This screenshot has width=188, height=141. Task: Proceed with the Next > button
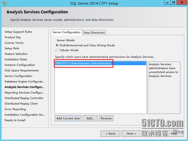tap(132, 134)
